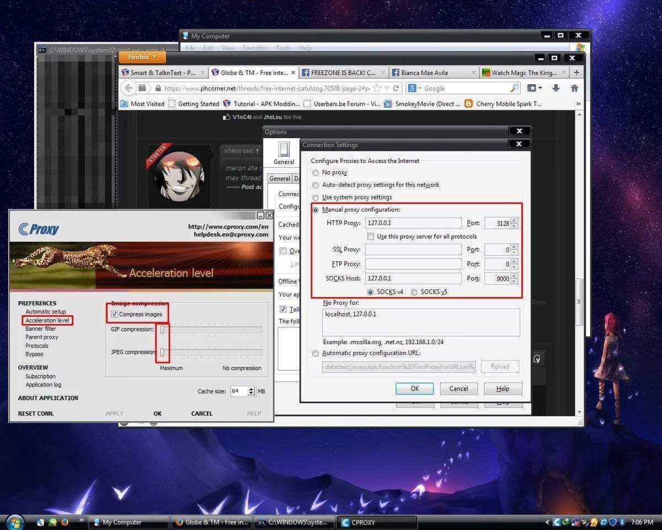The image size is (662, 530).
Task: Click the reload icon in Firefox address bar
Action: (396, 88)
